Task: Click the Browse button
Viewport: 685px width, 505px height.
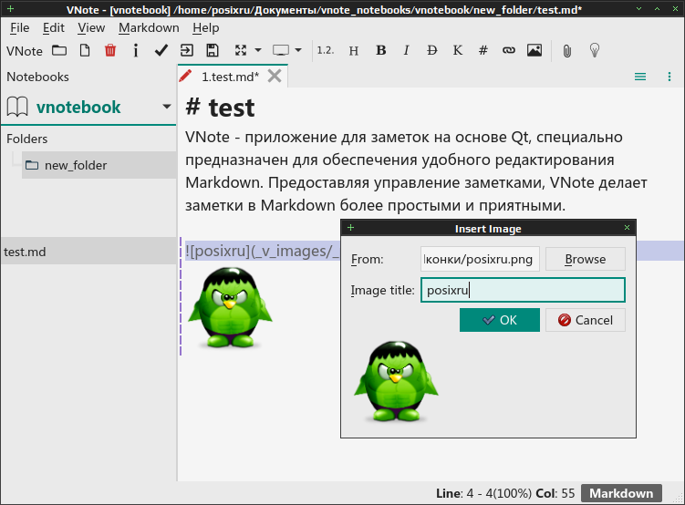Action: click(585, 259)
